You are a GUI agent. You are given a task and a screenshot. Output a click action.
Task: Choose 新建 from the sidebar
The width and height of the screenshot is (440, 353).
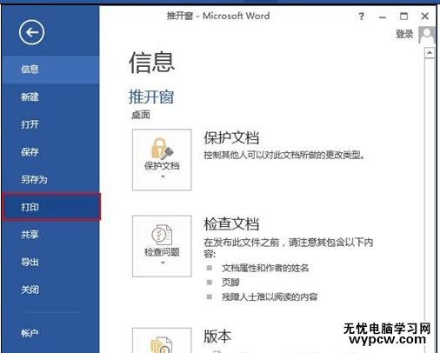(50, 97)
